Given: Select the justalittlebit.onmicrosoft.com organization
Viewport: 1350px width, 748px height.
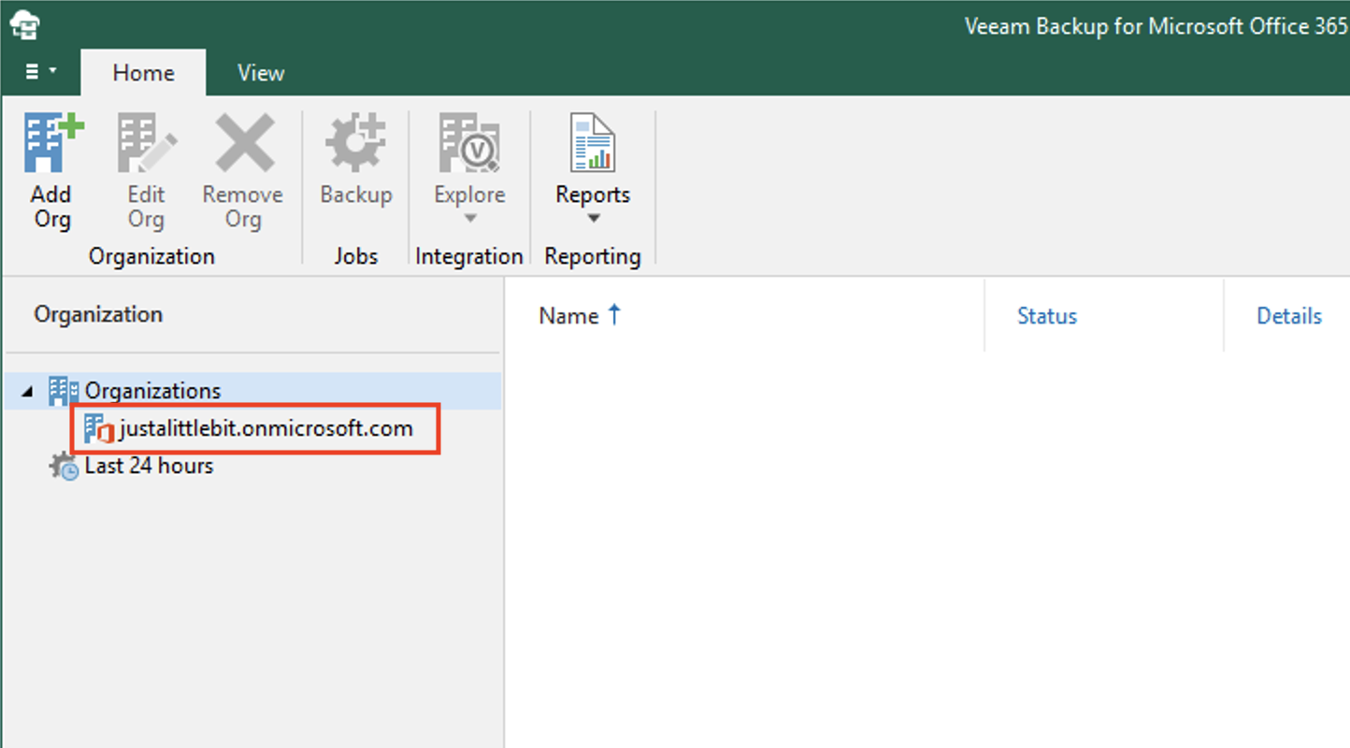Looking at the screenshot, I should (x=266, y=429).
